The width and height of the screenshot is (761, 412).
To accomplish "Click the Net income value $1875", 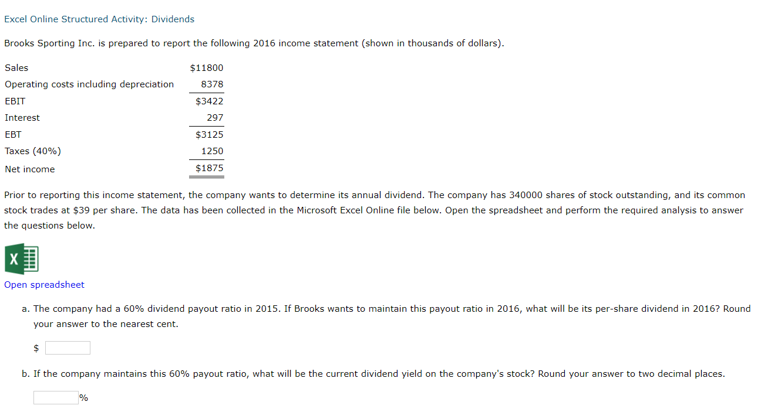I will coord(210,168).
